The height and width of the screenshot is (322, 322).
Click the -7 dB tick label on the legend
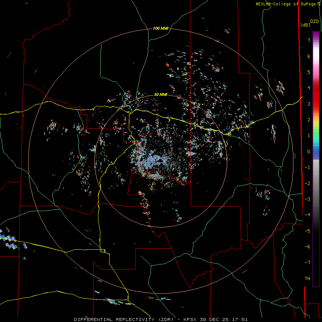[x=307, y=263]
